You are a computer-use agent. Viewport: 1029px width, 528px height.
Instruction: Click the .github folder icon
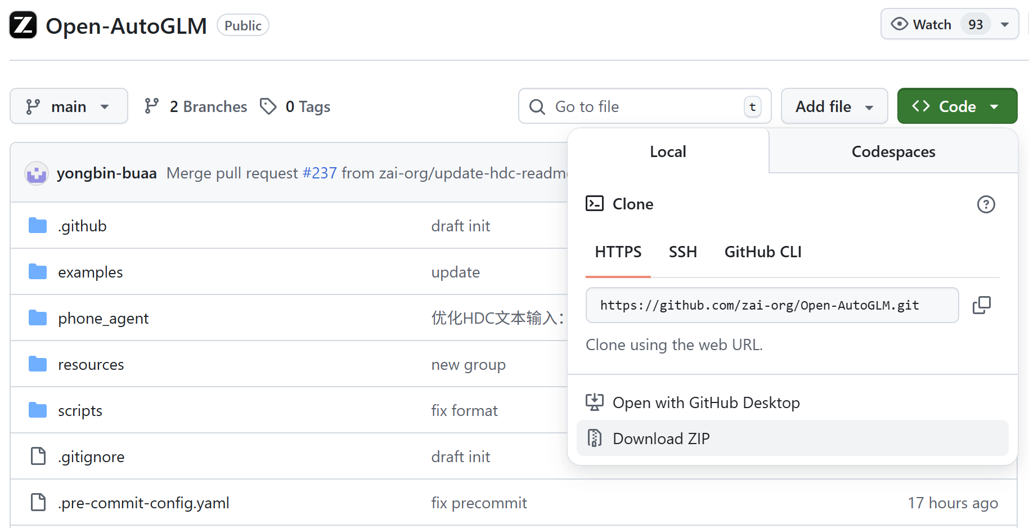point(38,225)
